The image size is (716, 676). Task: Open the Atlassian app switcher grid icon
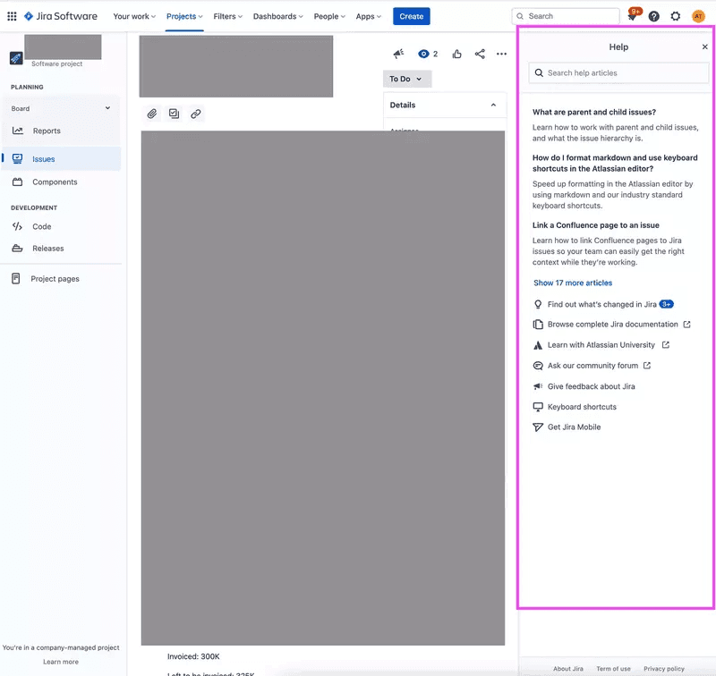coord(12,15)
